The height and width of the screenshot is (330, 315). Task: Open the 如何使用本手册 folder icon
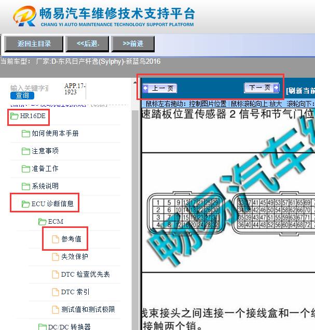pyautogui.click(x=26, y=134)
